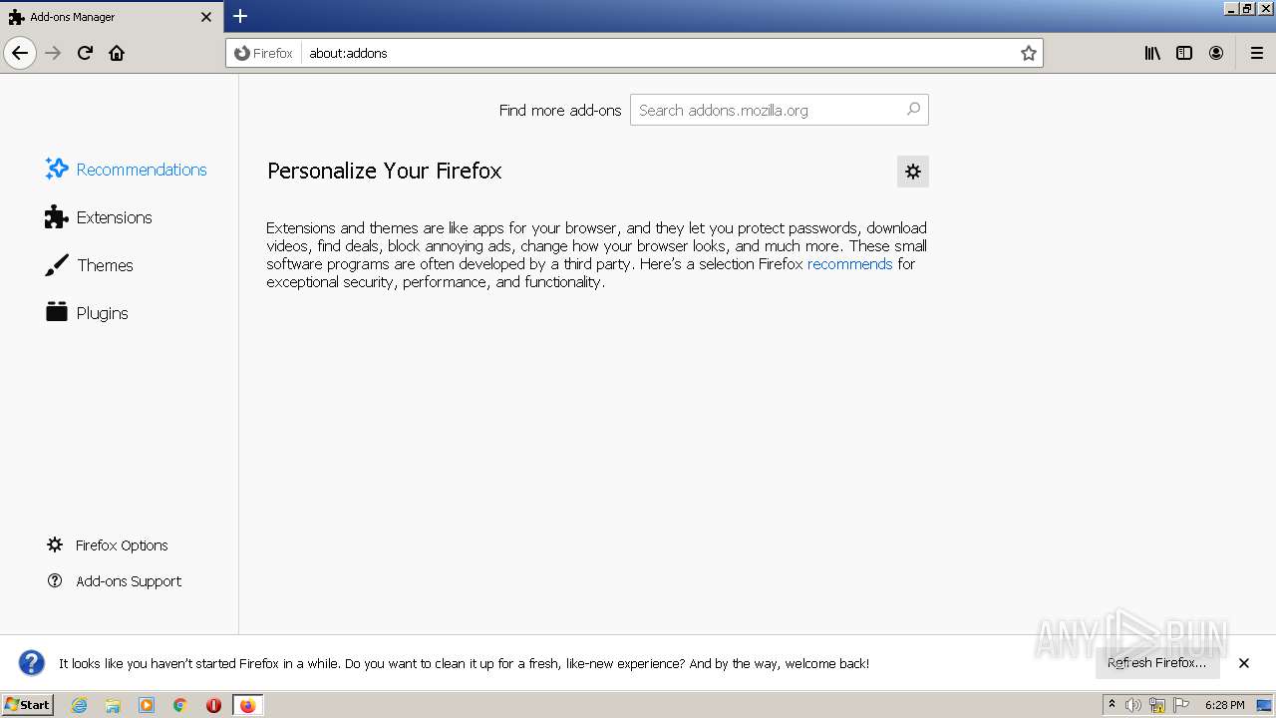Viewport: 1276px width, 718px height.
Task: Launch Chrome from the taskbar
Action: pos(180,705)
